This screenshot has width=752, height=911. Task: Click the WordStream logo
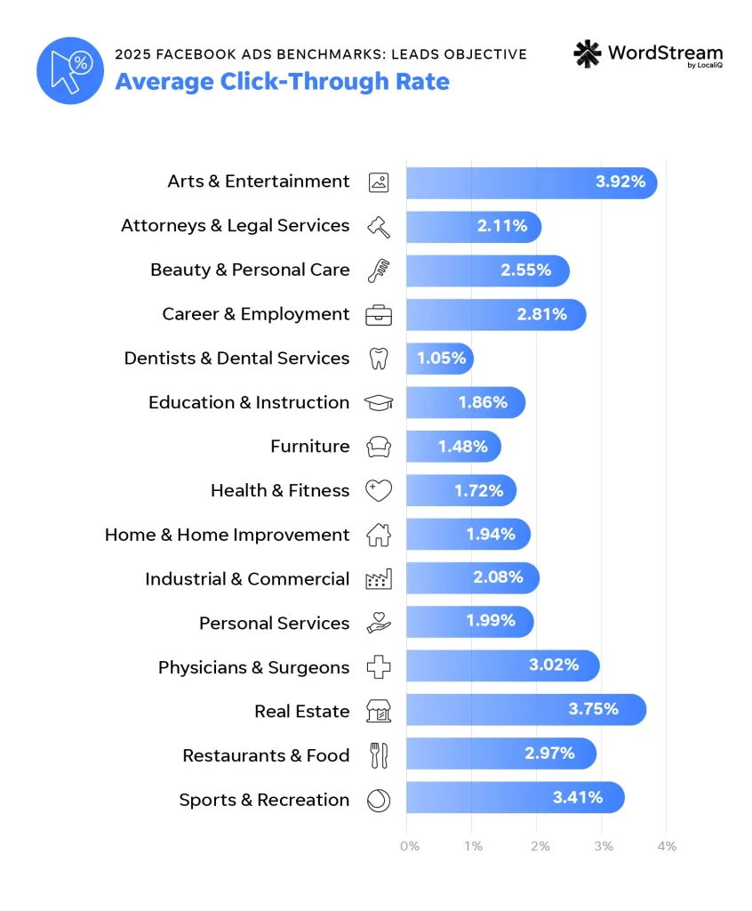coord(648,54)
